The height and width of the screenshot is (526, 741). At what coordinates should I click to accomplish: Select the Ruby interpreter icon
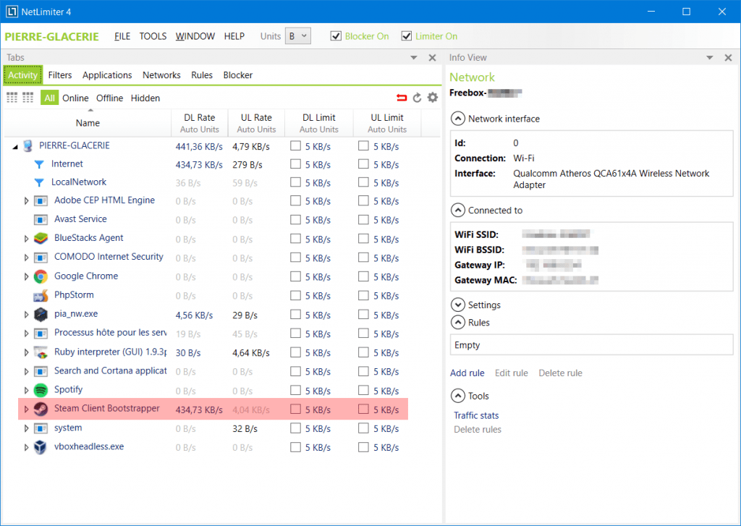point(41,352)
